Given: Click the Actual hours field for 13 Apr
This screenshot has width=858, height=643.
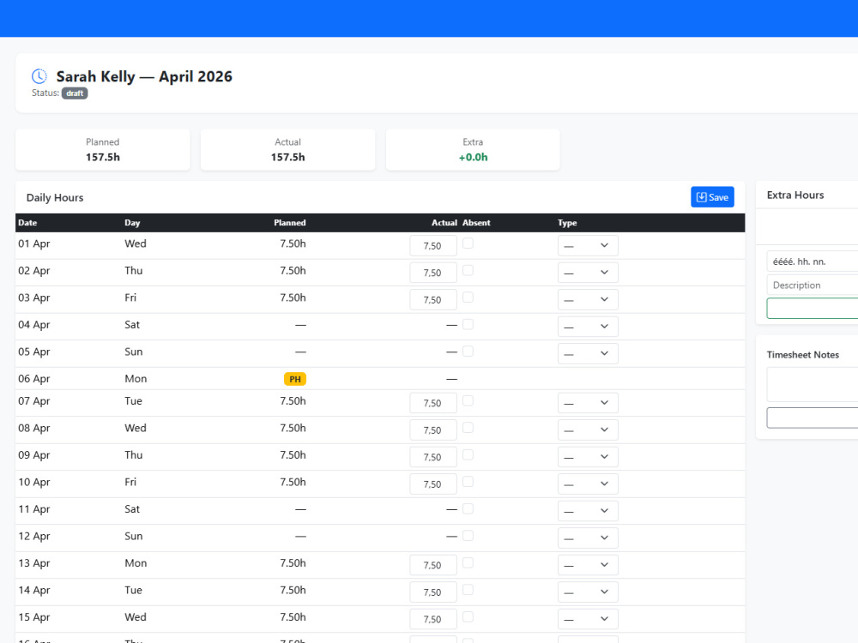Looking at the screenshot, I should point(433,565).
